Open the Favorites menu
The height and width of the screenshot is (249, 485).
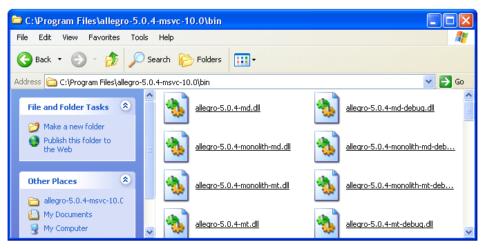point(104,37)
